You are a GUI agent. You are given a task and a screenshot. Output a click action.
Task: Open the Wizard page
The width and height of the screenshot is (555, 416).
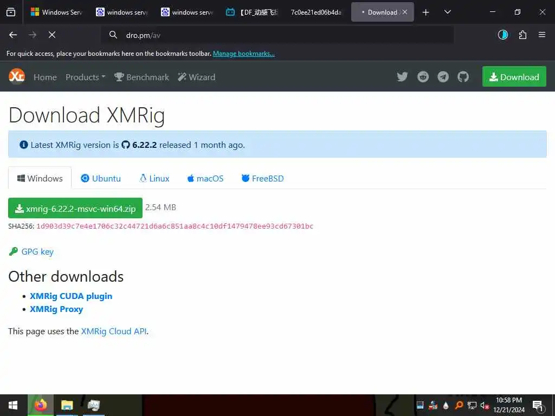coord(196,77)
